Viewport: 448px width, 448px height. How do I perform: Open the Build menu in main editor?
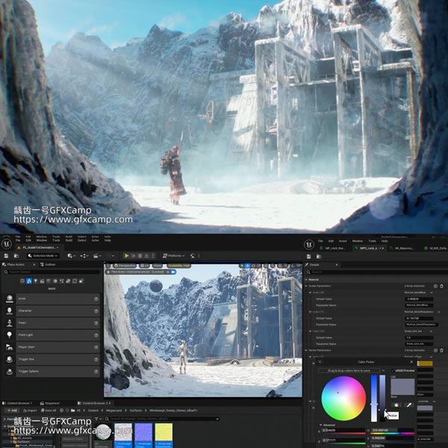point(69,240)
